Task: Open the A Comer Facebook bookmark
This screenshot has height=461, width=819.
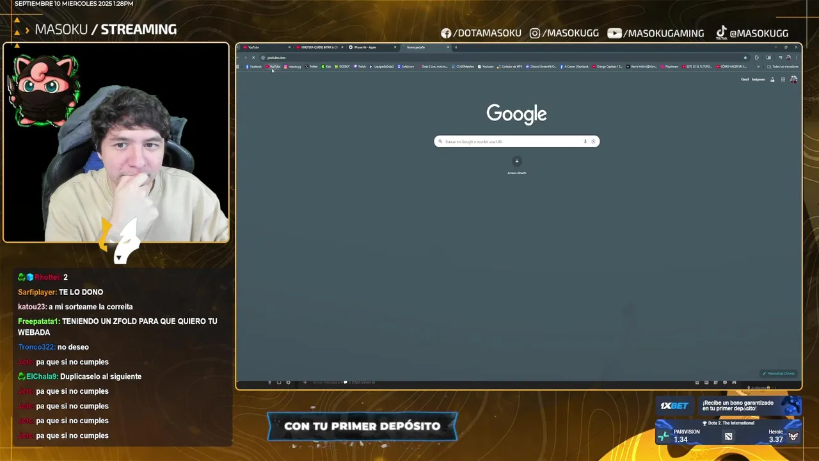Action: [x=575, y=67]
